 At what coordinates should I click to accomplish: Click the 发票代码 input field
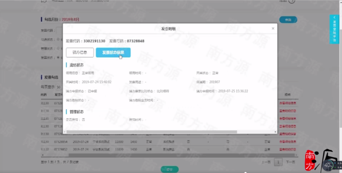tap(59, 30)
